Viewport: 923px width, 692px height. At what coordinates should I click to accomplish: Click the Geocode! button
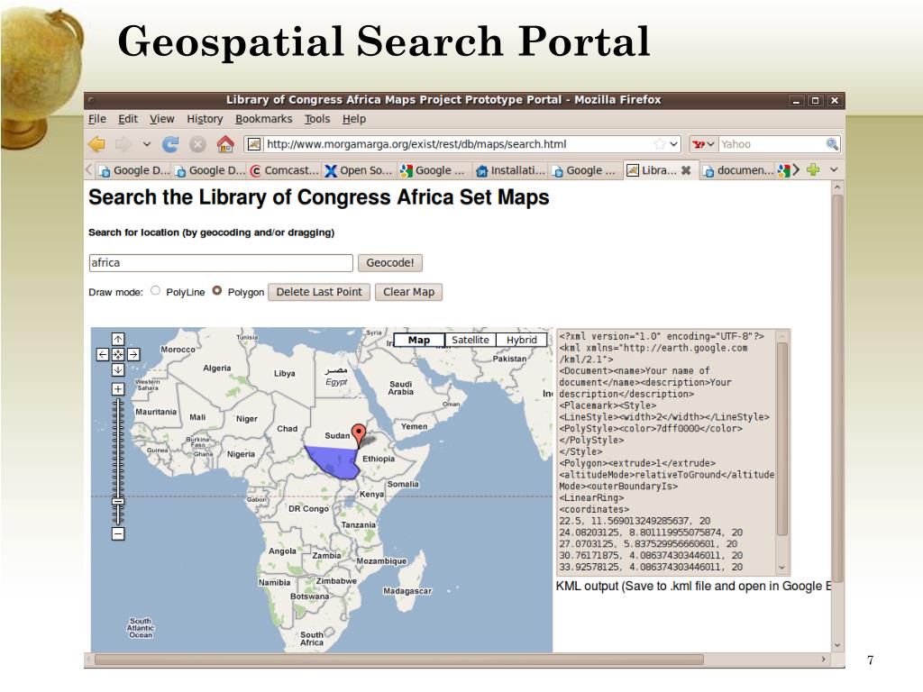tap(390, 263)
